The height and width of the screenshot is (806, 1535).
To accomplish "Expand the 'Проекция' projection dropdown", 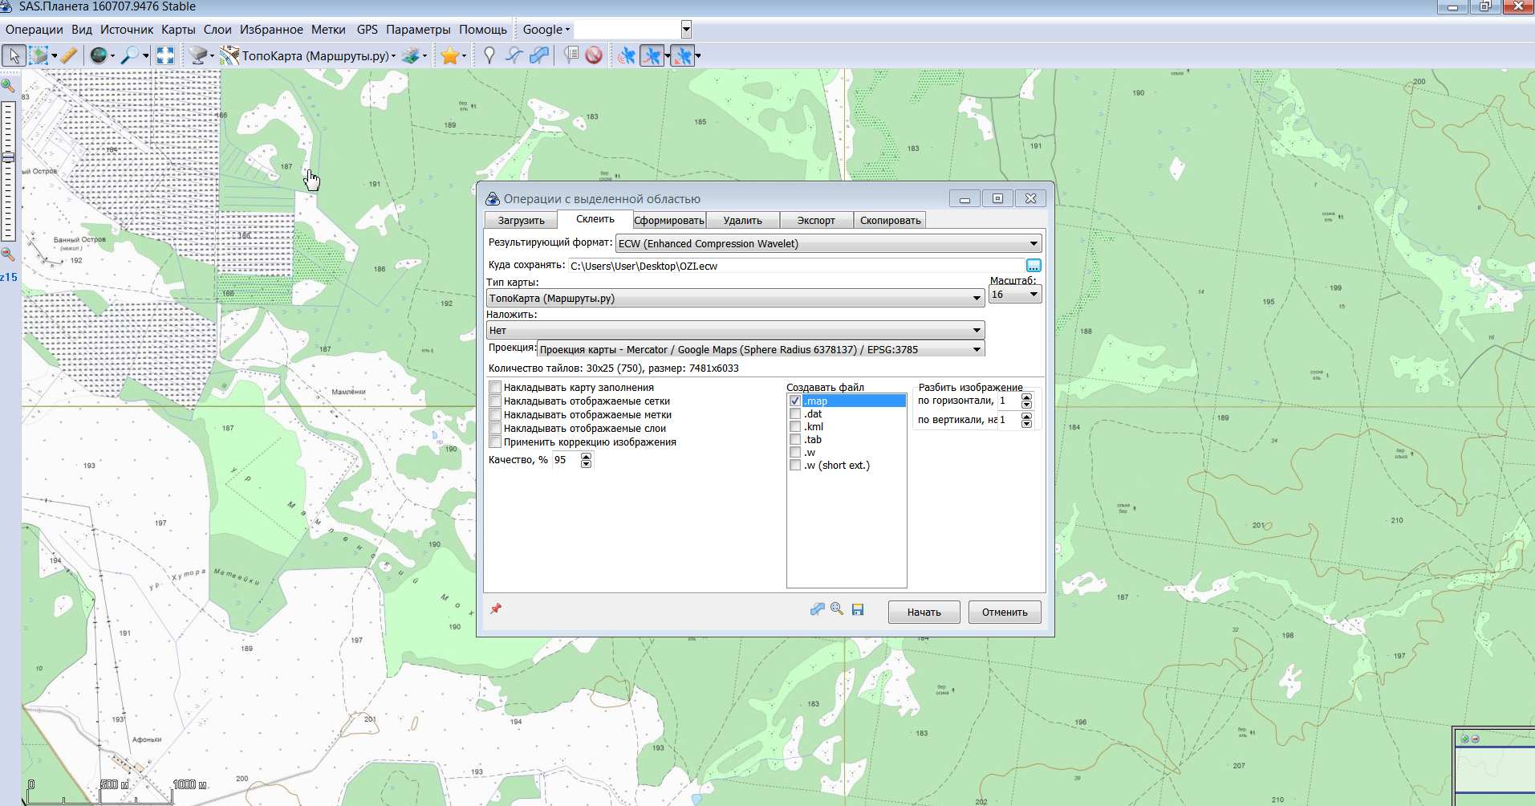I will click(x=976, y=349).
